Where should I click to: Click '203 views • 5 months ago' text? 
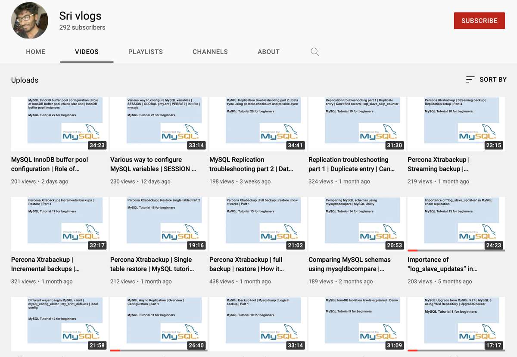click(440, 282)
